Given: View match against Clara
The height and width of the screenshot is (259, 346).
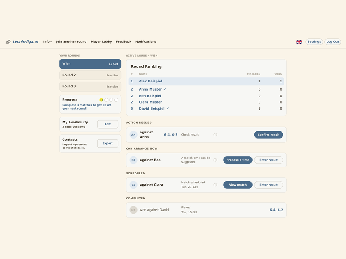Looking at the screenshot, I should (237, 185).
